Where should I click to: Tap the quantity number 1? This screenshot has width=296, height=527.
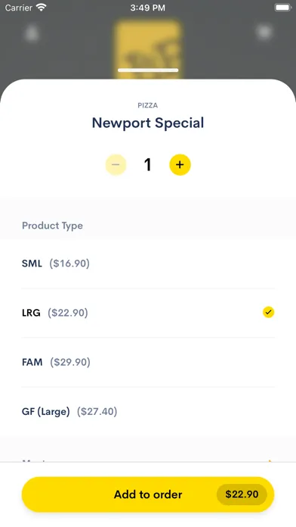pos(147,165)
